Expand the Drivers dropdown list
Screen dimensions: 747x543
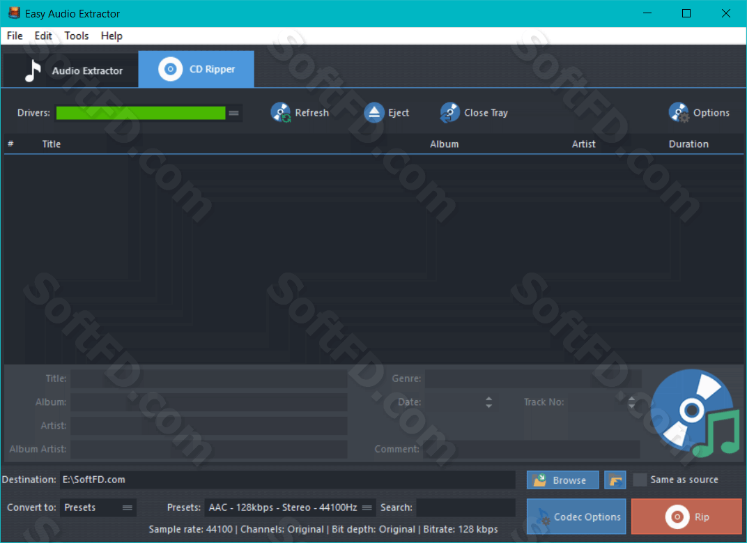(233, 113)
